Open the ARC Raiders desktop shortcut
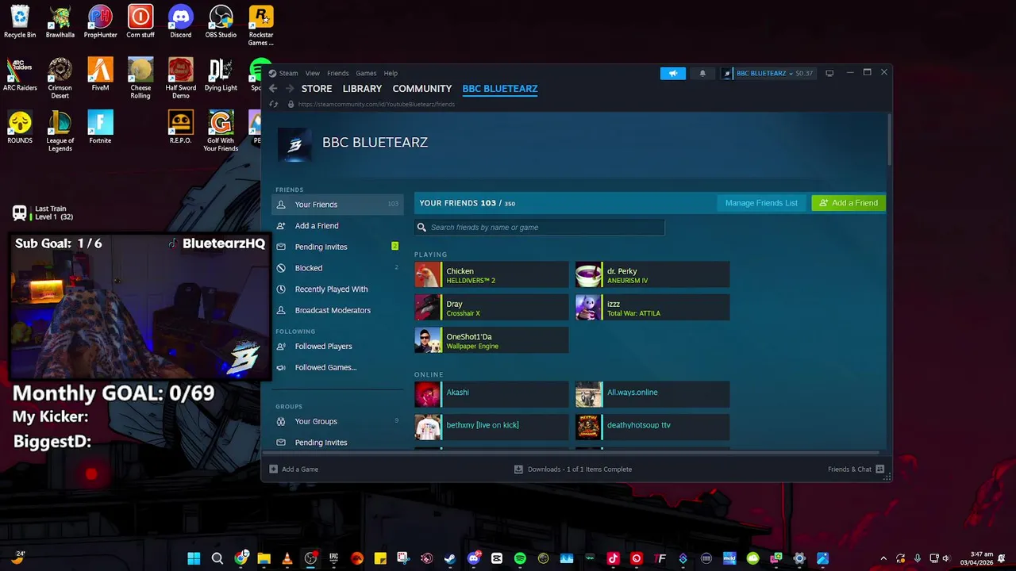 tap(20, 75)
